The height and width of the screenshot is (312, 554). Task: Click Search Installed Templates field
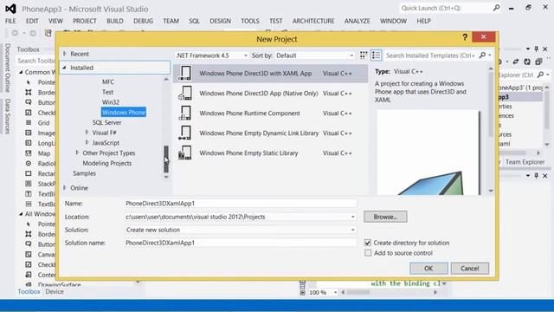coord(431,55)
